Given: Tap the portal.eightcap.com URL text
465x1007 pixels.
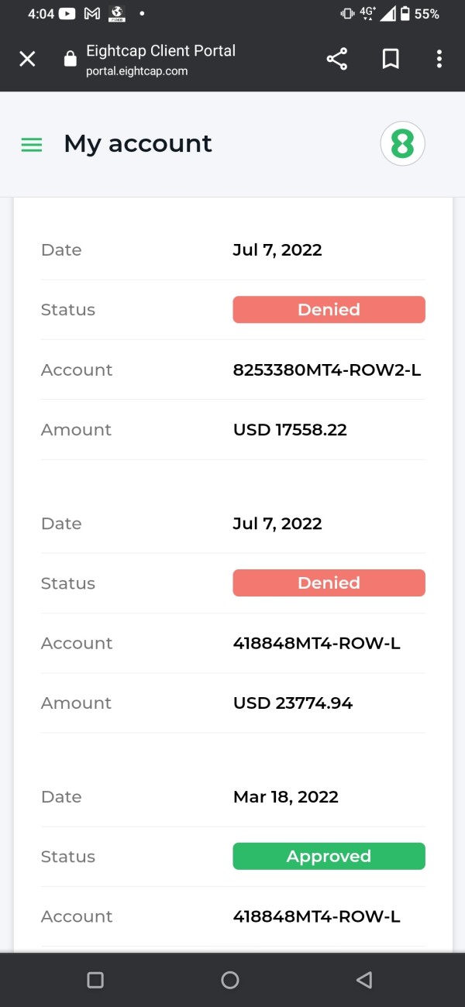Looking at the screenshot, I should point(137,71).
